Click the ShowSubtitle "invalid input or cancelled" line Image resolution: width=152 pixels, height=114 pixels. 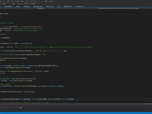click(24, 71)
